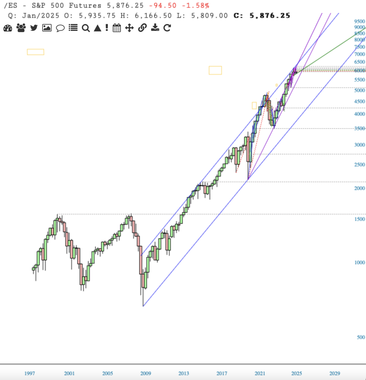Click the 2029 label on time axis
The image size is (366, 380).
click(335, 373)
